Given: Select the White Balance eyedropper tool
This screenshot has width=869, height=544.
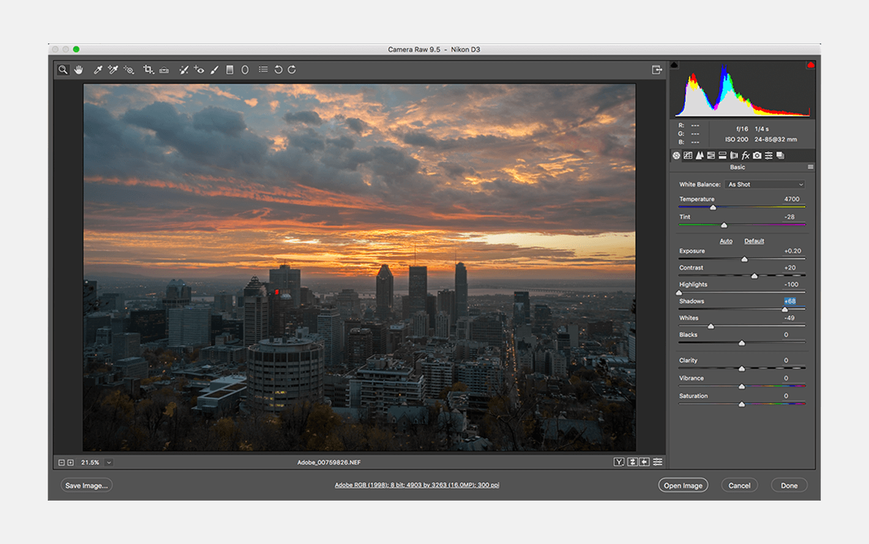Looking at the screenshot, I should coord(97,70).
